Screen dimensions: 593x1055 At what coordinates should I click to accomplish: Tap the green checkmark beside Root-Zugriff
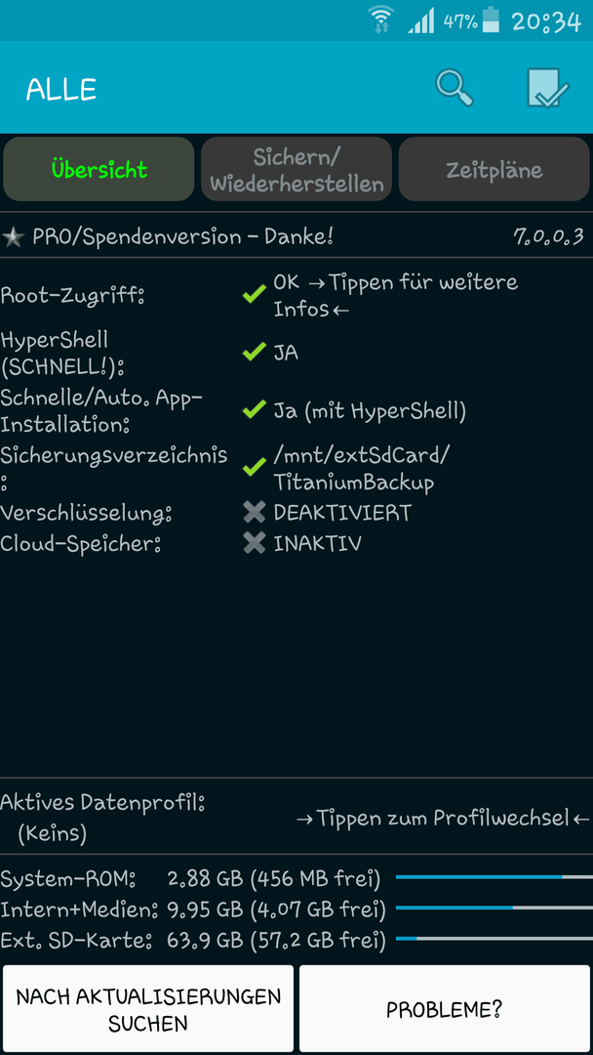click(254, 294)
